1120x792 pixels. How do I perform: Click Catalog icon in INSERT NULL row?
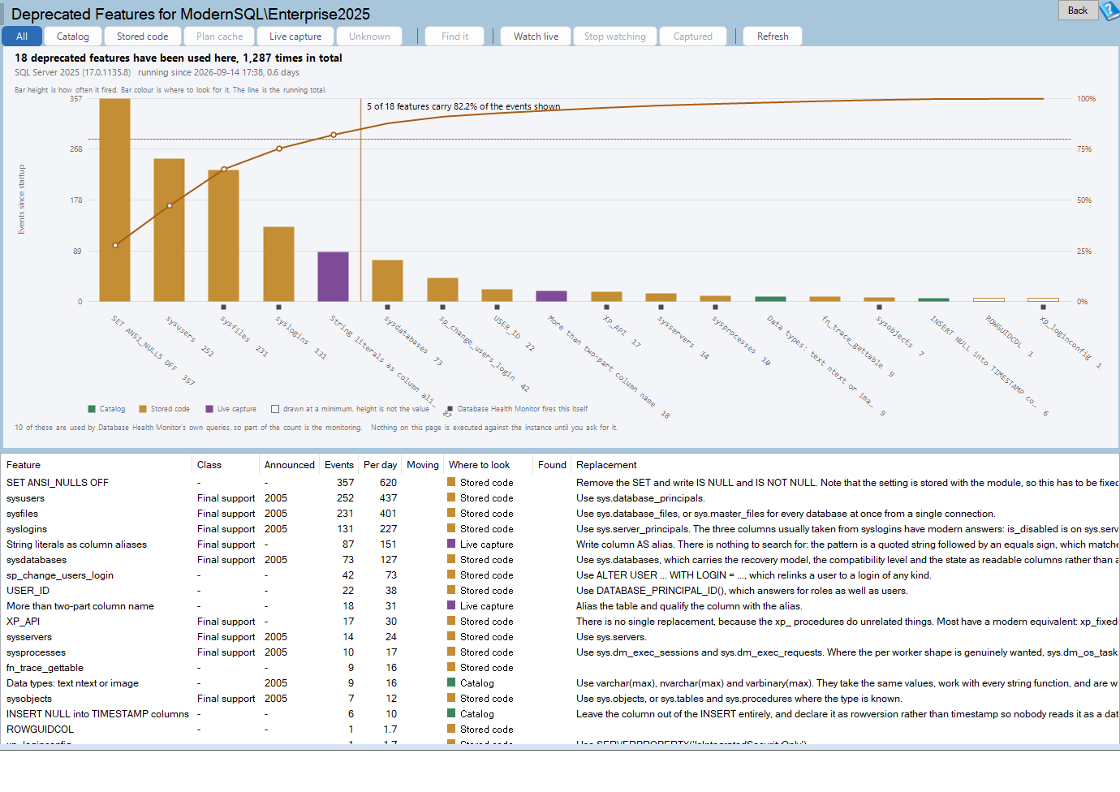click(x=451, y=713)
